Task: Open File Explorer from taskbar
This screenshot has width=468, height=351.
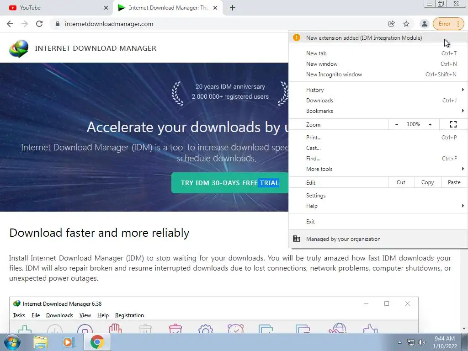Action: tap(41, 342)
